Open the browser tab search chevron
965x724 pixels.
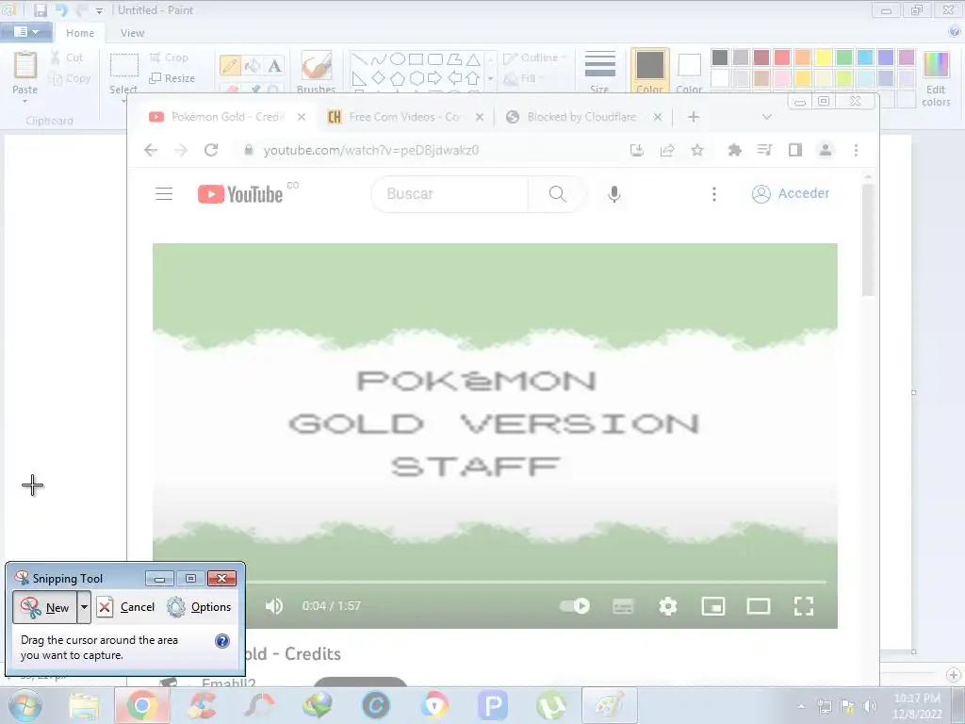pos(767,117)
